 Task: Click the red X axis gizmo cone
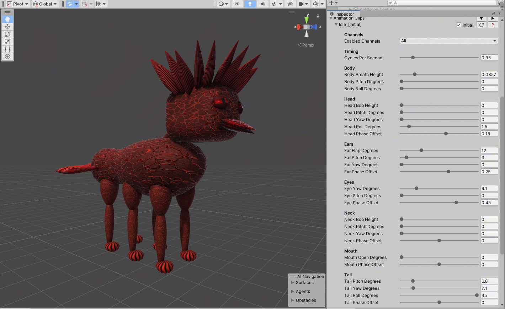click(x=300, y=27)
